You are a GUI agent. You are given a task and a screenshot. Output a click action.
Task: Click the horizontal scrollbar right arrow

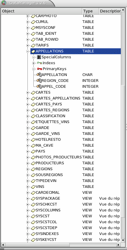(118, 245)
